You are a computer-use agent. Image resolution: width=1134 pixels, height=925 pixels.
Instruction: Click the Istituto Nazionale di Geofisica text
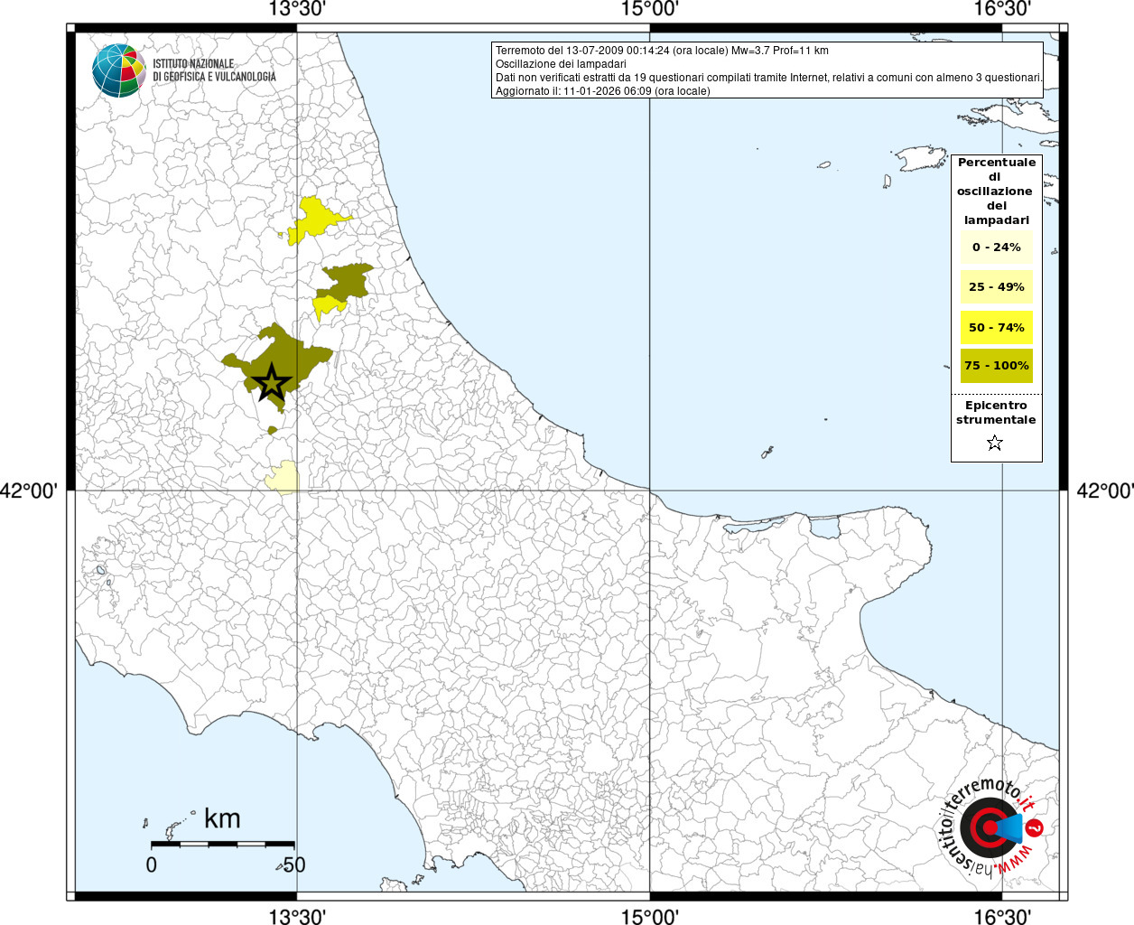pos(214,70)
